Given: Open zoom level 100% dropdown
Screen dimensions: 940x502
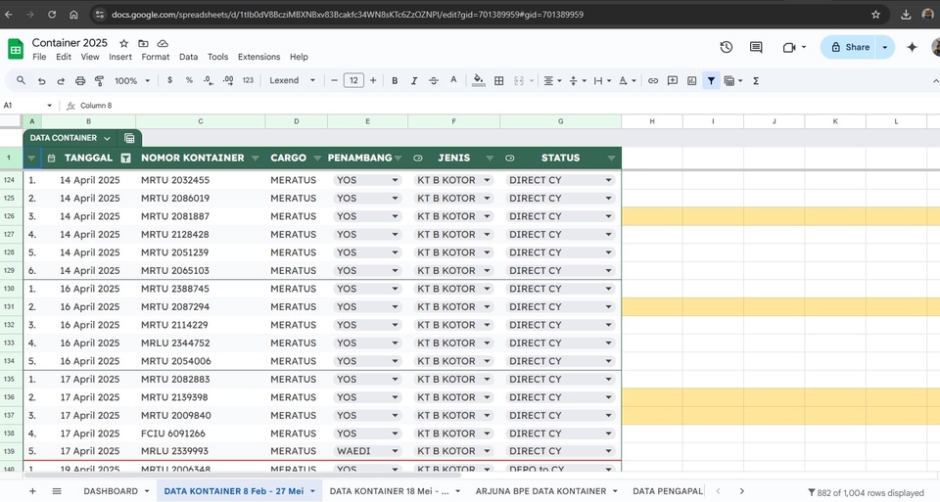Looking at the screenshot, I should point(132,81).
